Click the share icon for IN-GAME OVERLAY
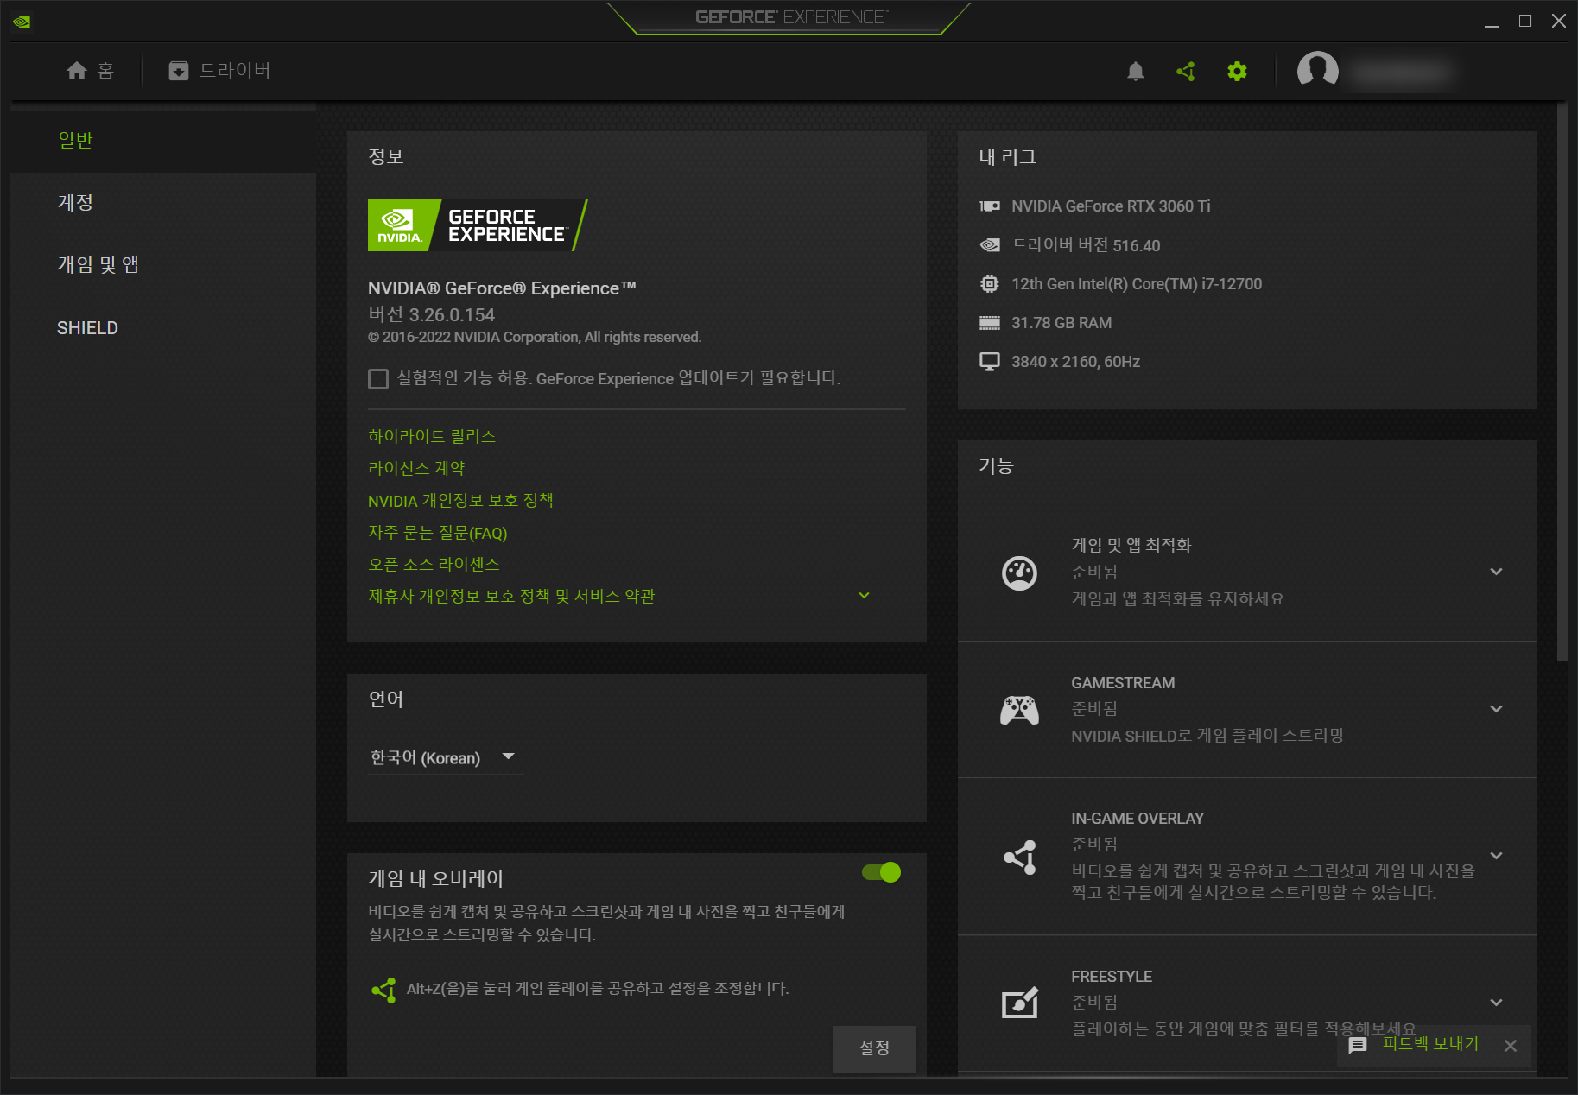Viewport: 1578px width, 1095px height. (x=1020, y=857)
